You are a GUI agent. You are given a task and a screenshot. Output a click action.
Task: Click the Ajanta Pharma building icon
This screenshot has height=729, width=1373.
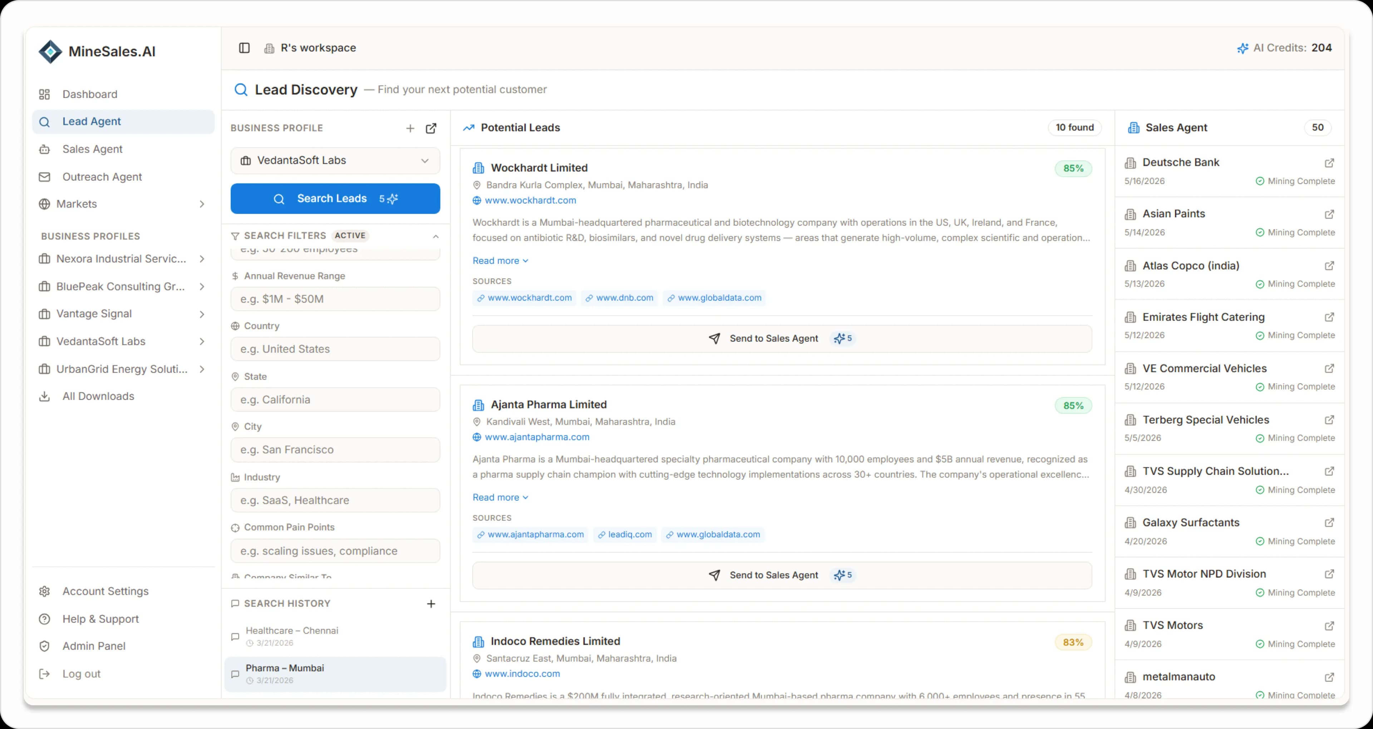point(479,405)
